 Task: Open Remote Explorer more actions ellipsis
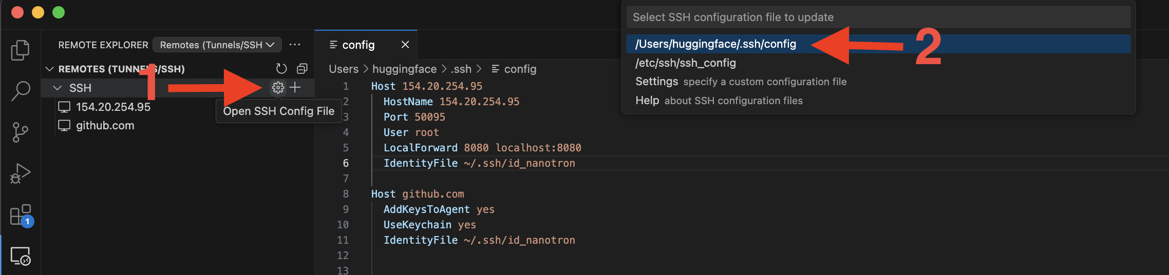[295, 45]
